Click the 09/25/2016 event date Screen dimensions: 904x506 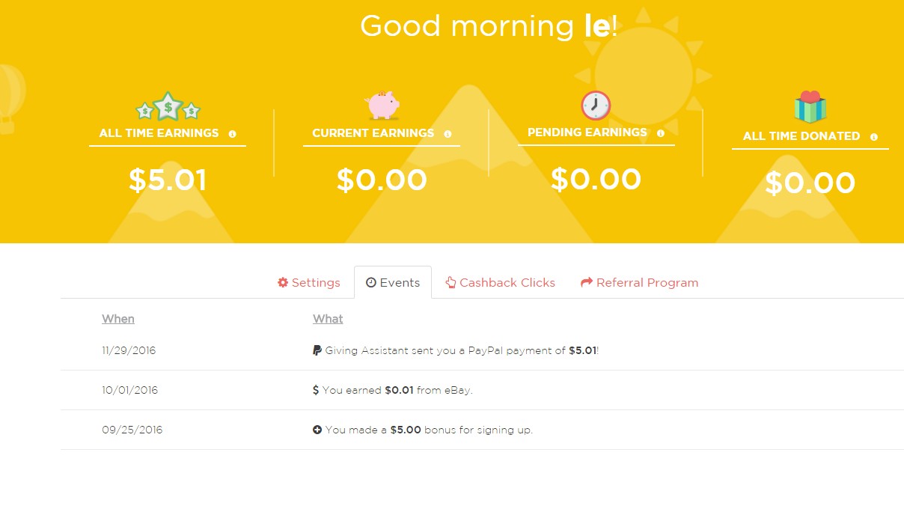click(x=132, y=430)
